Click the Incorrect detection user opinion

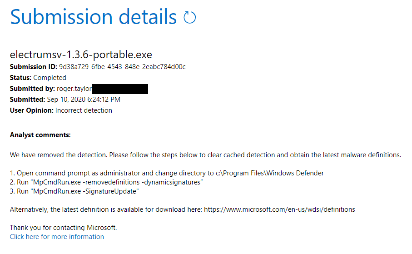point(84,110)
